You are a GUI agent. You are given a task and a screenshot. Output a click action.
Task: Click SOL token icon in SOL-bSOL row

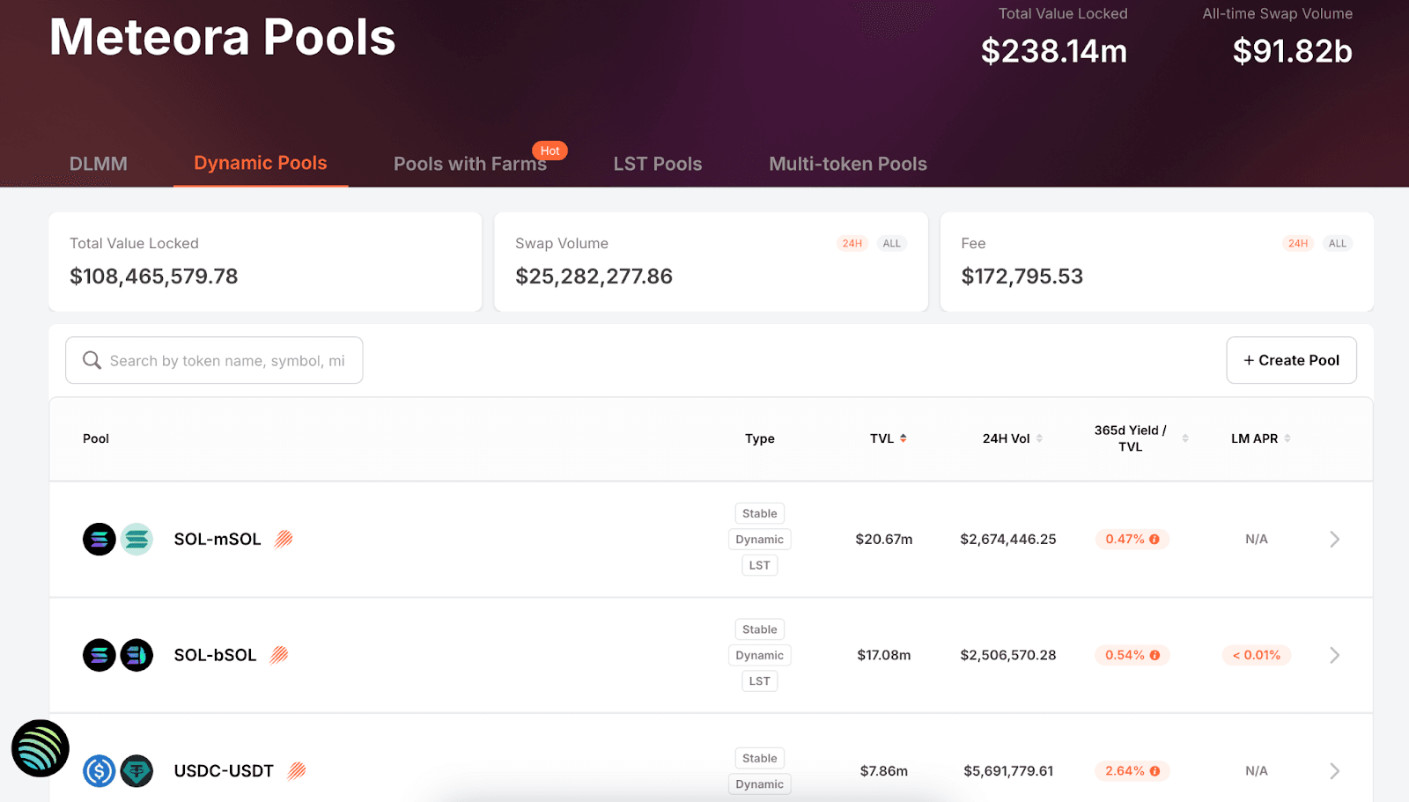tap(100, 655)
